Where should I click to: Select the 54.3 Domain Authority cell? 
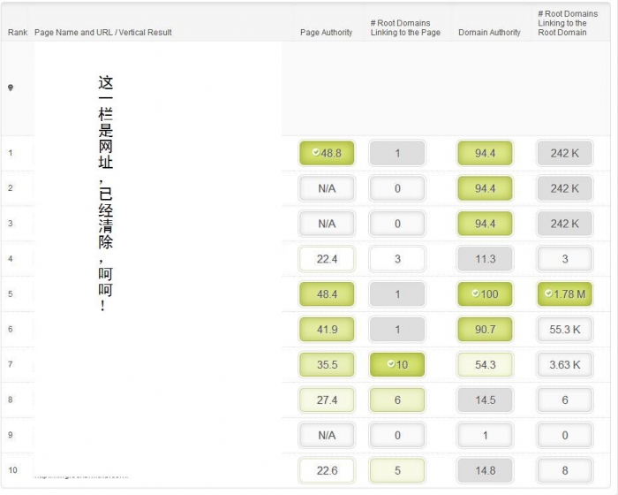tap(485, 365)
